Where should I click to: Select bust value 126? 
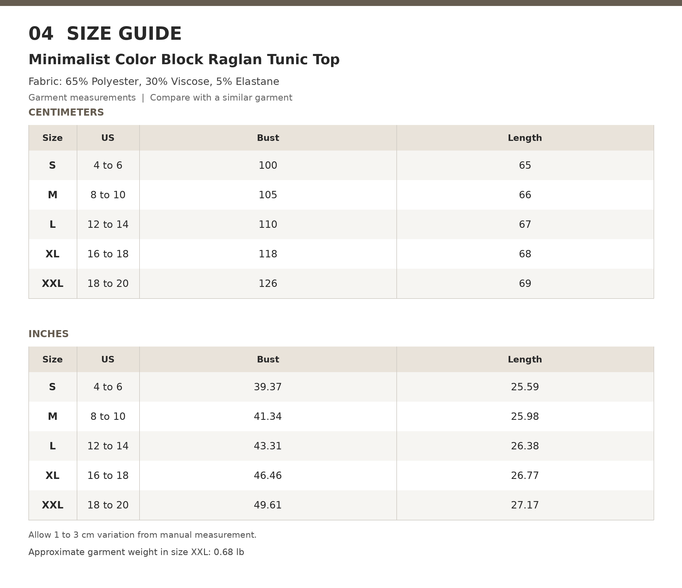tap(268, 284)
